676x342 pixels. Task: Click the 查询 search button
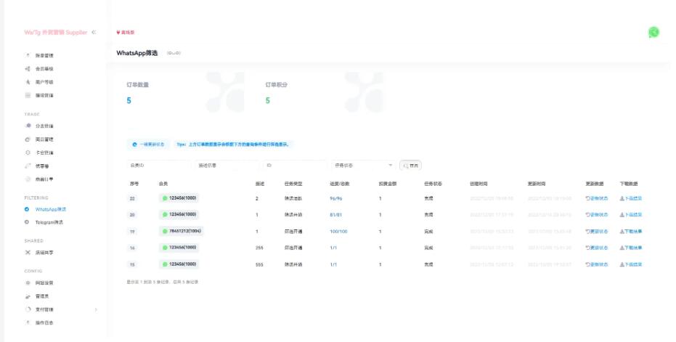pyautogui.click(x=410, y=166)
